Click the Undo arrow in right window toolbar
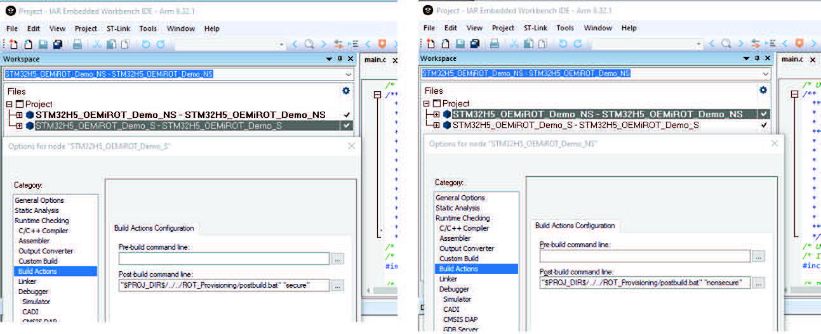821x334 pixels. (x=563, y=44)
